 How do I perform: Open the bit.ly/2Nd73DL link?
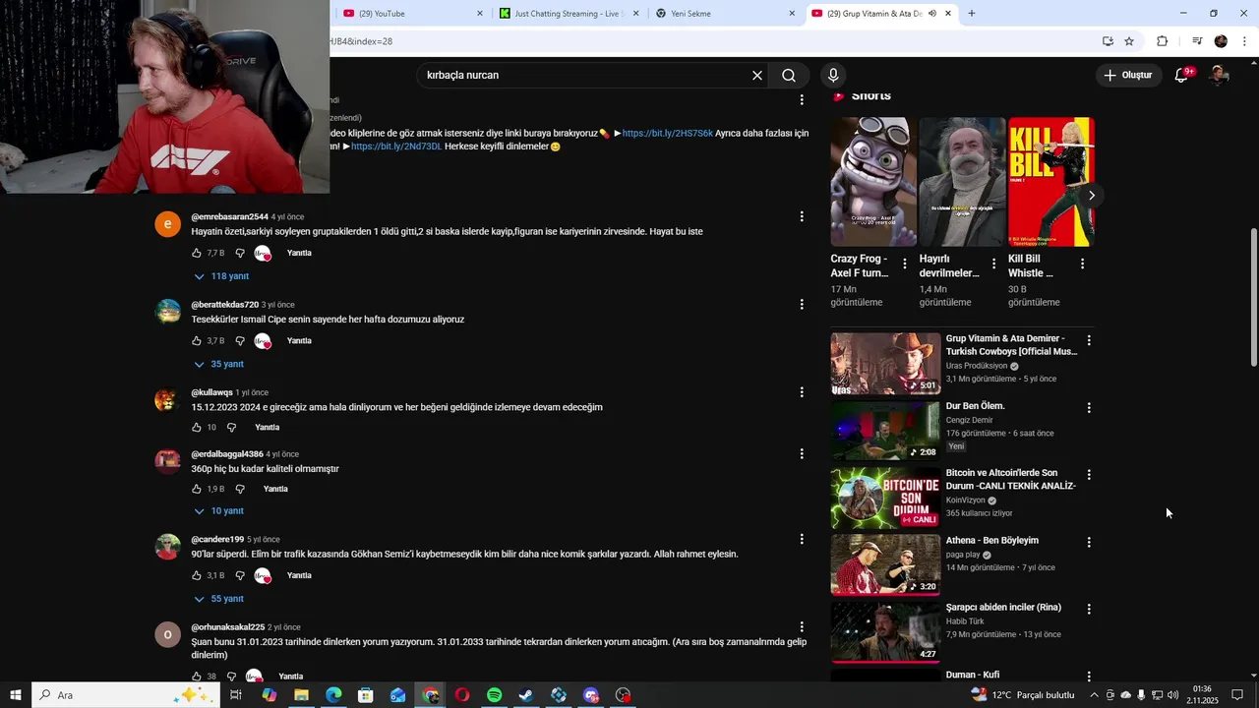pyautogui.click(x=396, y=147)
